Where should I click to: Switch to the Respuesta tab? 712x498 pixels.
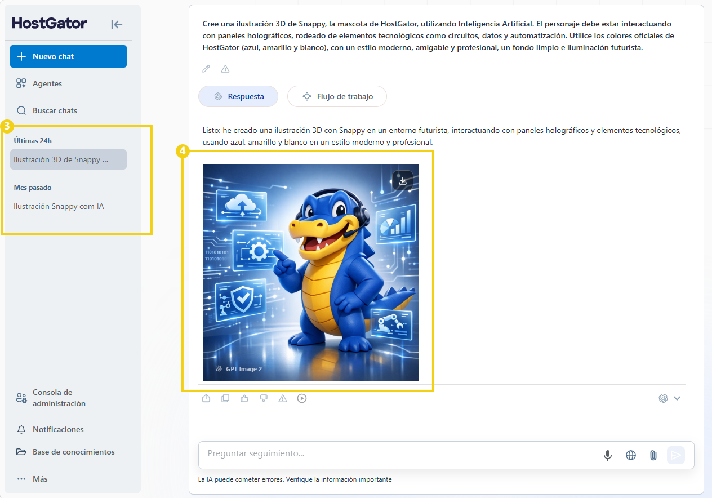pyautogui.click(x=238, y=96)
